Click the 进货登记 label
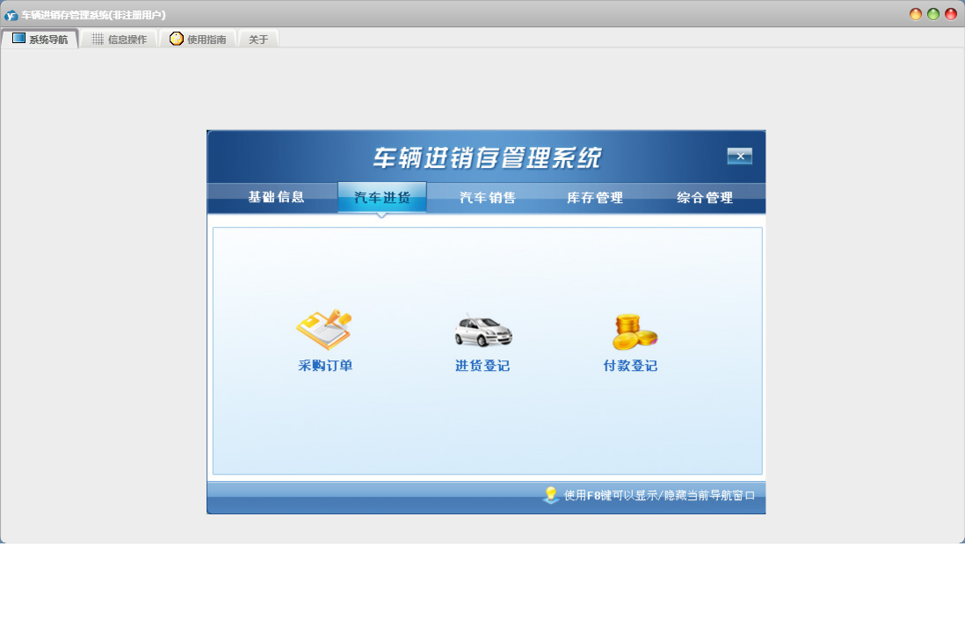965x626 pixels. (x=482, y=366)
